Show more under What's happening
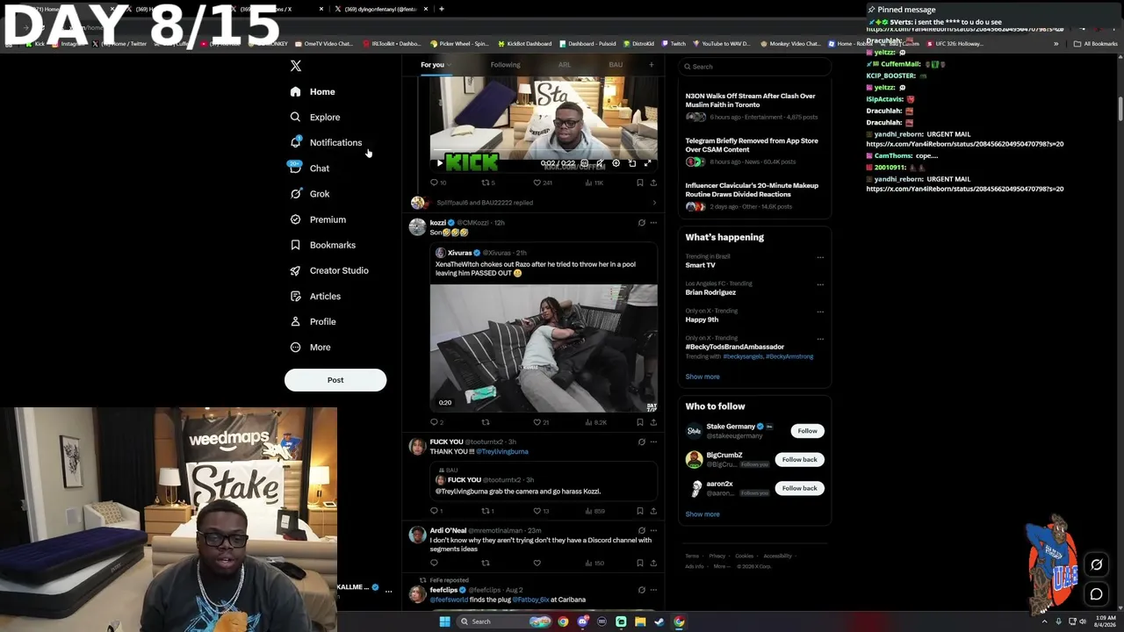This screenshot has height=632, width=1124. (702, 377)
